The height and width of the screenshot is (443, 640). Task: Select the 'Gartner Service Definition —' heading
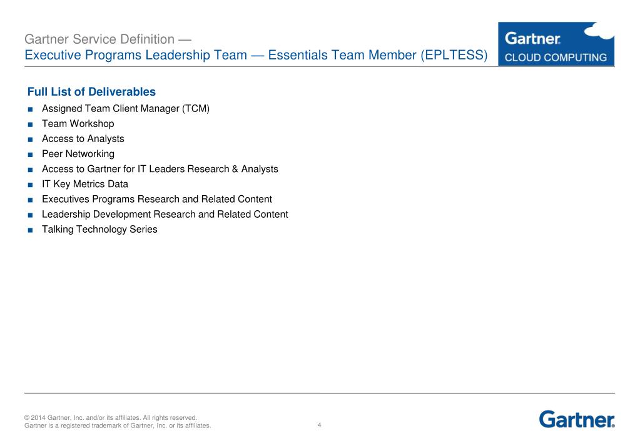(108, 39)
